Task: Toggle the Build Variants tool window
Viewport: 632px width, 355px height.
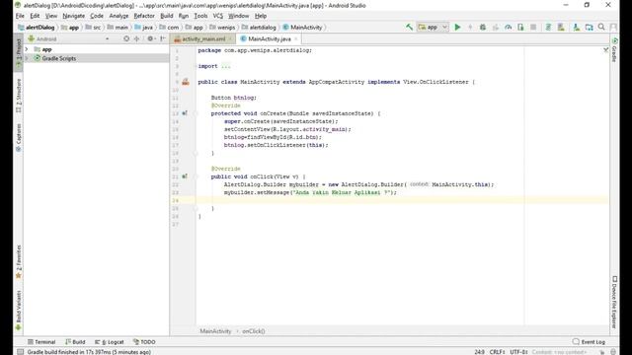Action: 18,311
